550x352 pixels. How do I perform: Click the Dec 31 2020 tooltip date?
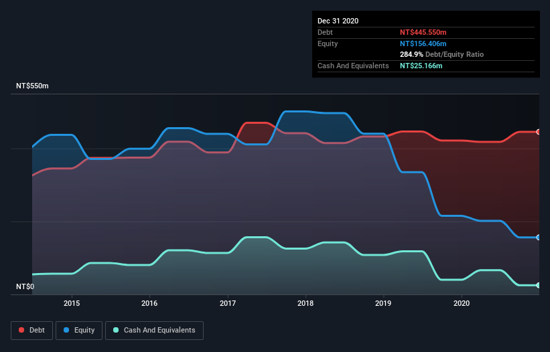[338, 21]
